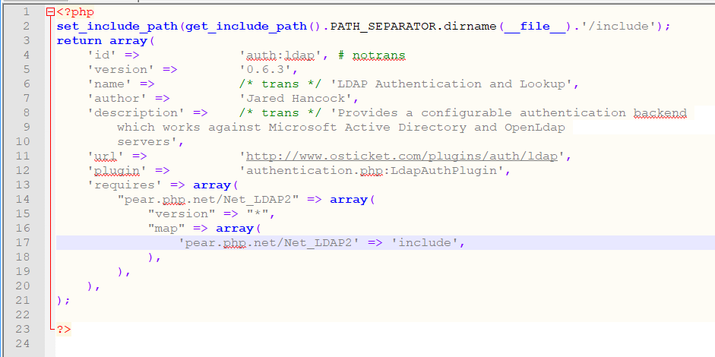
Task: Click 'return array(' on line 3
Action: (106, 41)
